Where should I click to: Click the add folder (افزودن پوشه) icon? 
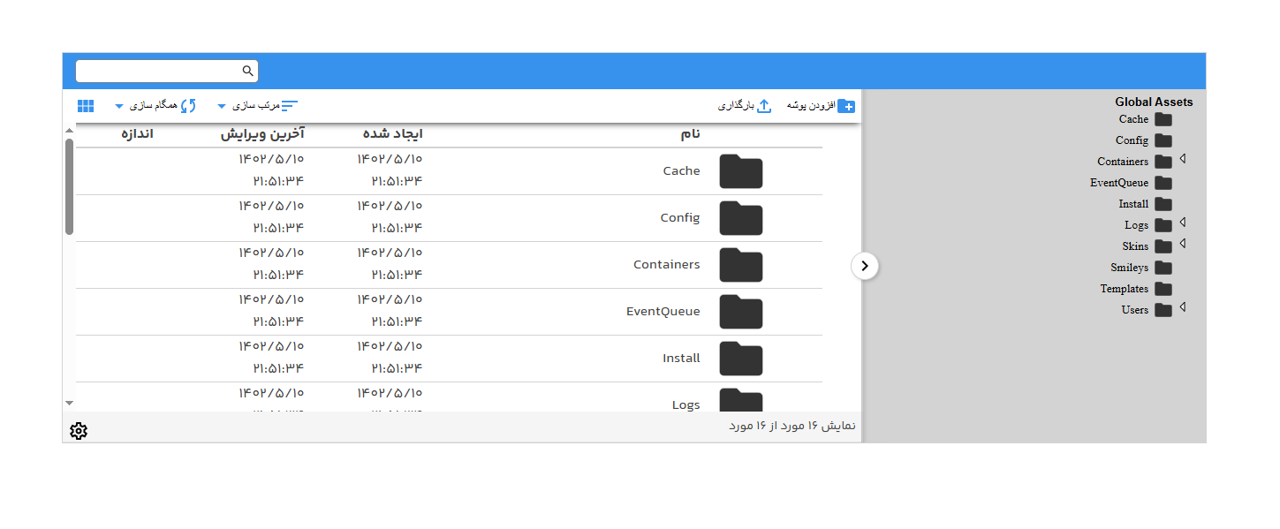click(845, 106)
